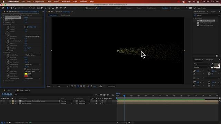Select the Puppet Pin tool
221x124 pixels.
pyautogui.click(x=65, y=8)
